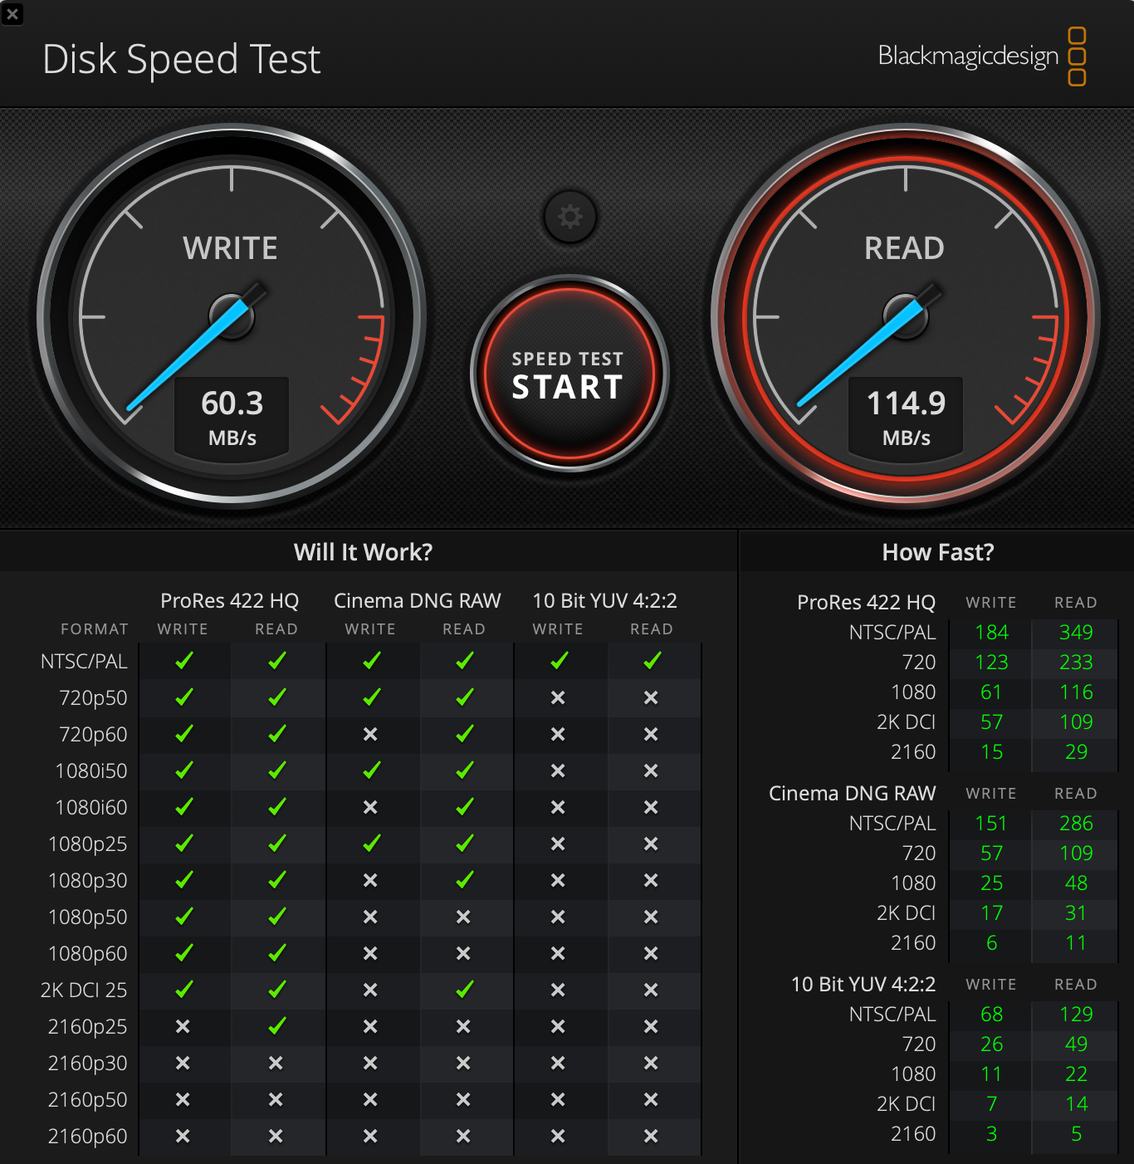Viewport: 1134px width, 1164px height.
Task: Click the 1080p60 format row label
Action: click(88, 953)
